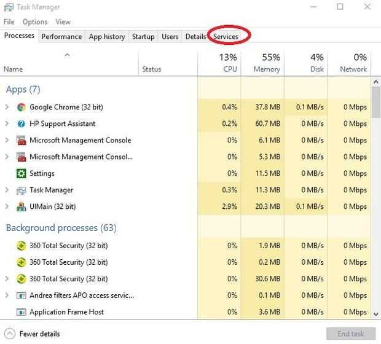Click the UIMain process icon
Viewport: 381px width, 344px height.
point(22,206)
